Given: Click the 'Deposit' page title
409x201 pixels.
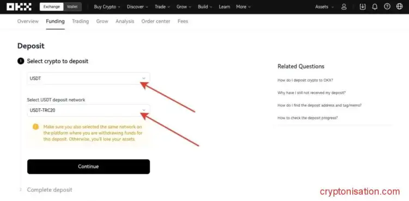Looking at the screenshot, I should (x=31, y=46).
